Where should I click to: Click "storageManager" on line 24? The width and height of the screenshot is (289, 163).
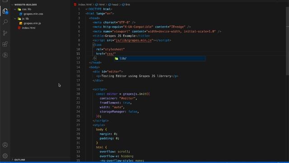112,112
